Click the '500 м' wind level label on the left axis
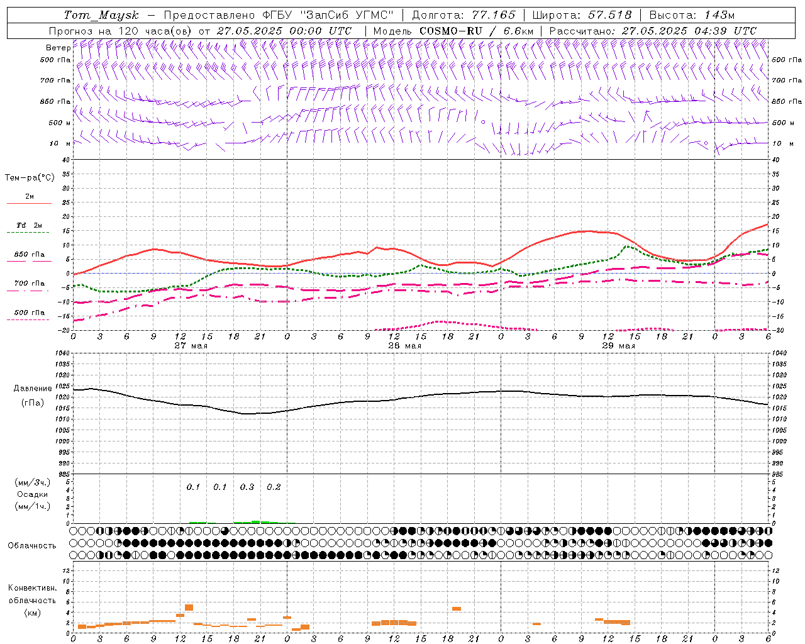 [60, 123]
